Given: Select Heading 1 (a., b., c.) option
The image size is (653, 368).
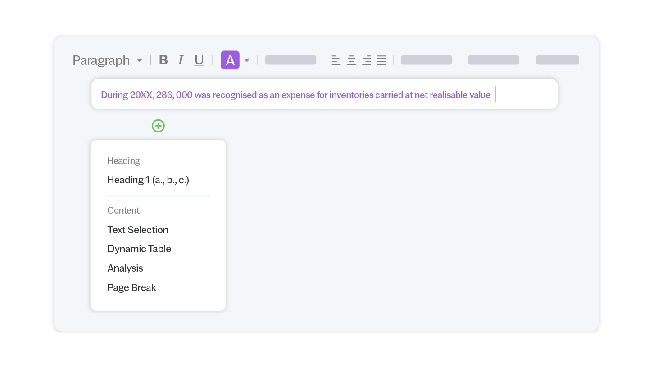Looking at the screenshot, I should pyautogui.click(x=148, y=180).
